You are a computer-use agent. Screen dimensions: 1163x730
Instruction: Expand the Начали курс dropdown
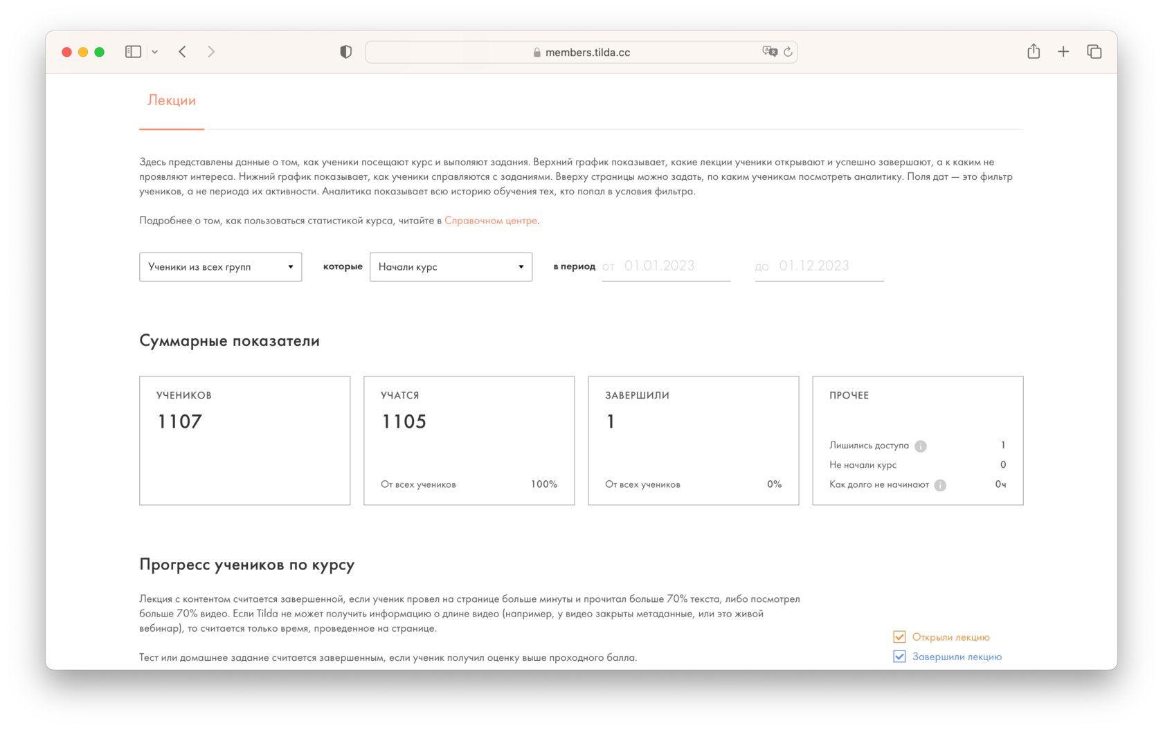(451, 267)
